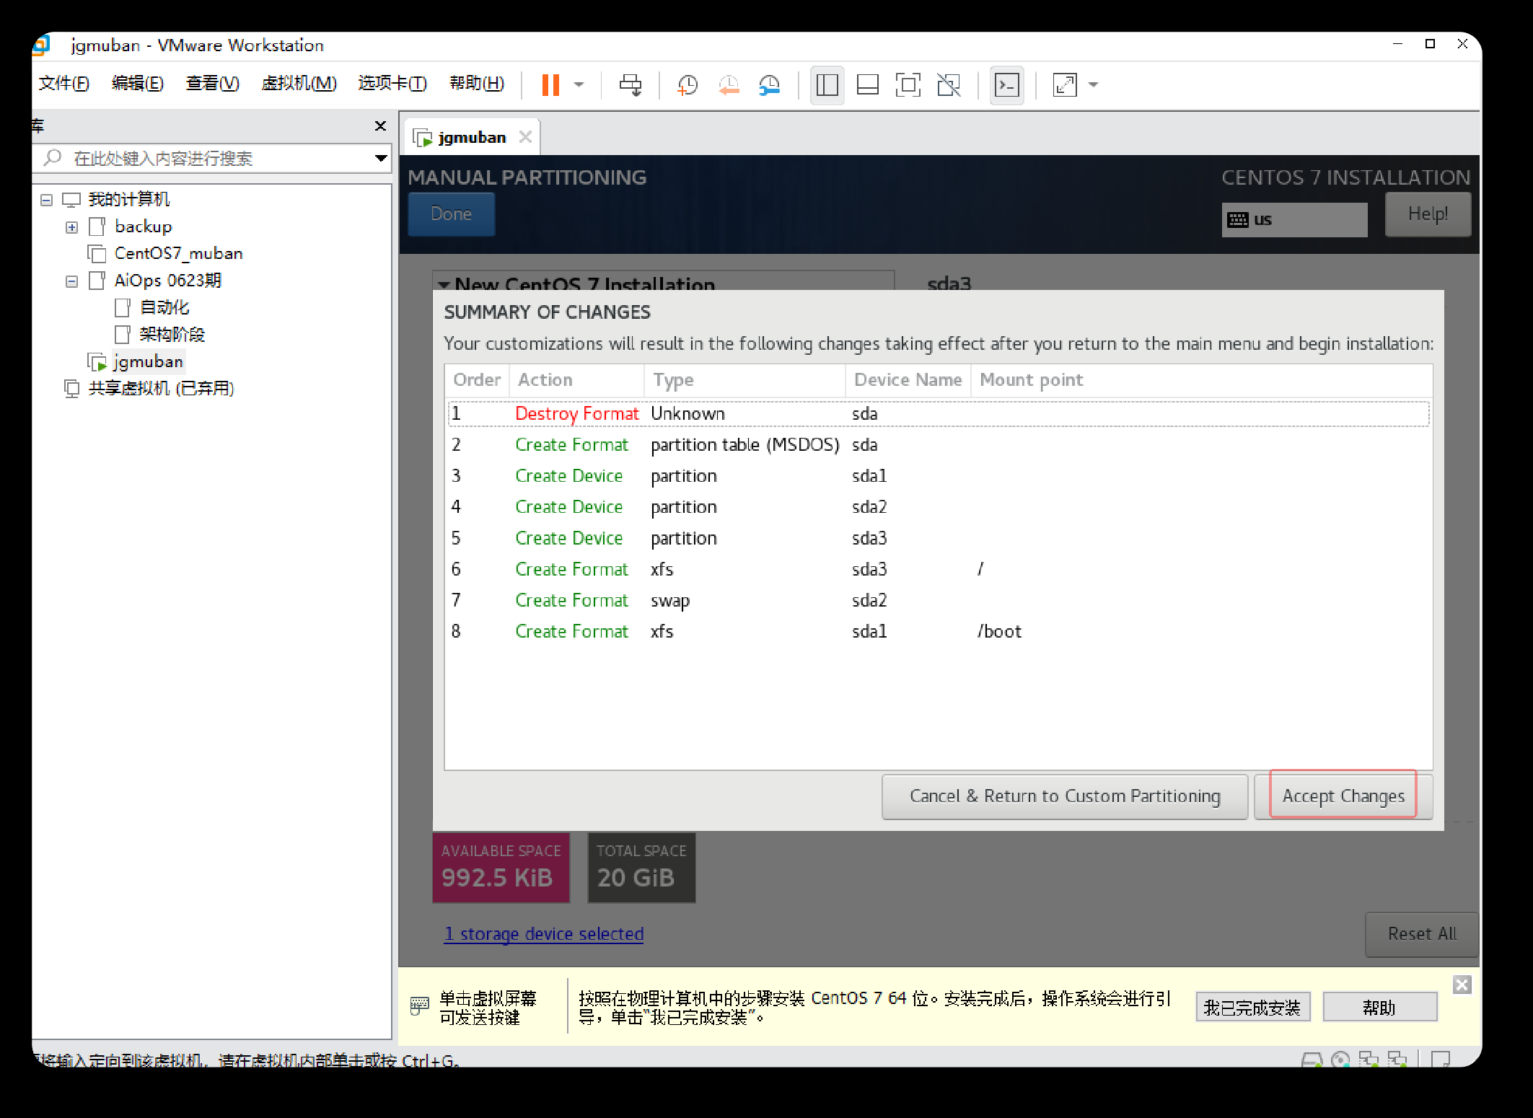Select the Destroy Format row for sda
The width and height of the screenshot is (1533, 1118).
pos(938,413)
